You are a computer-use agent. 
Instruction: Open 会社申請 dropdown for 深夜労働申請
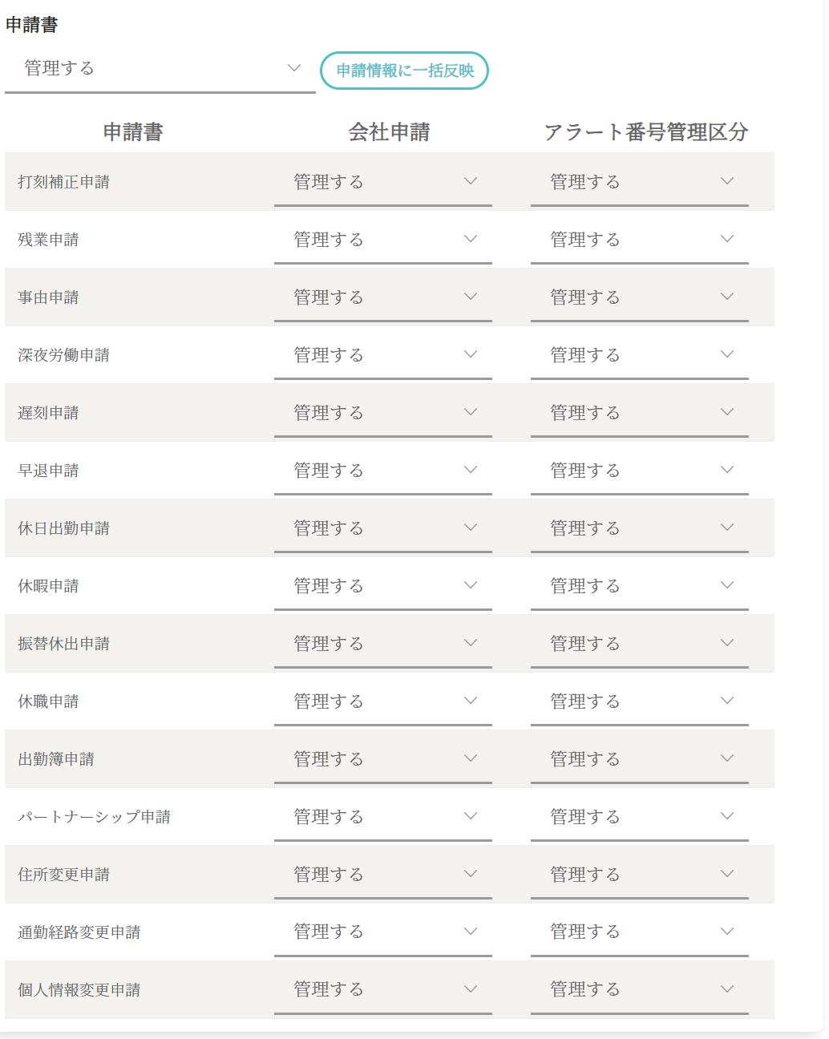click(383, 355)
